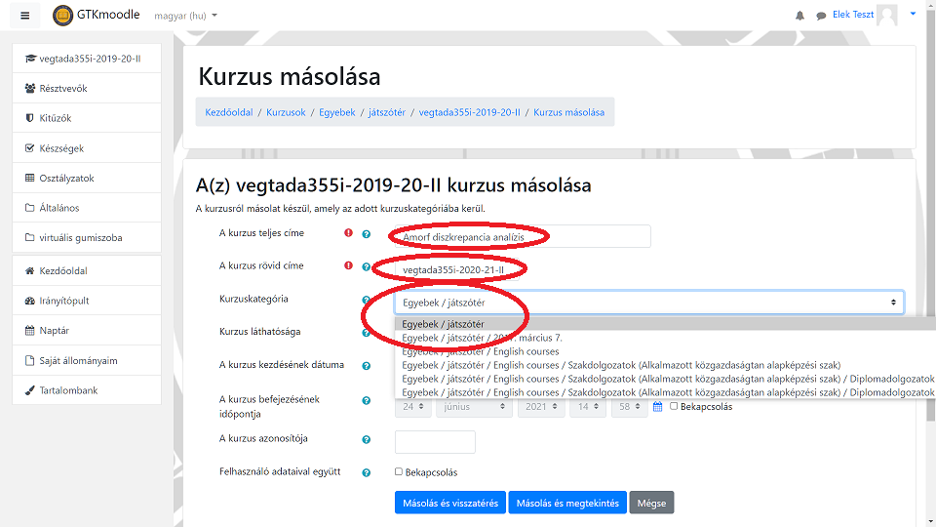This screenshot has height=527, width=936.
Task: Click the user avatar picture
Action: coord(886,16)
